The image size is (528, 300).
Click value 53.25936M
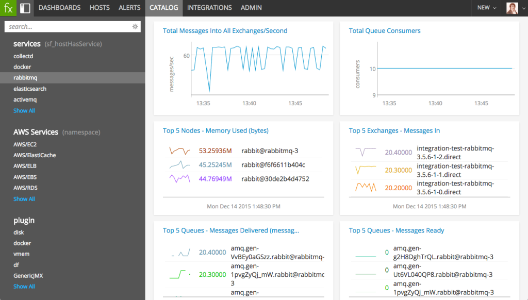coord(215,151)
